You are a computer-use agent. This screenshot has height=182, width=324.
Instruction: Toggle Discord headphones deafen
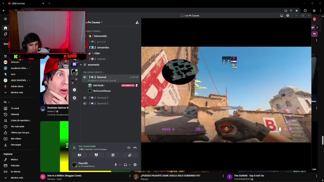click(x=125, y=165)
